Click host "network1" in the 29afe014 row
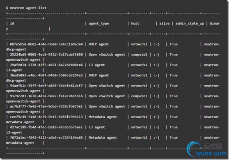The width and height of the screenshot is (229, 160). point(139,65)
